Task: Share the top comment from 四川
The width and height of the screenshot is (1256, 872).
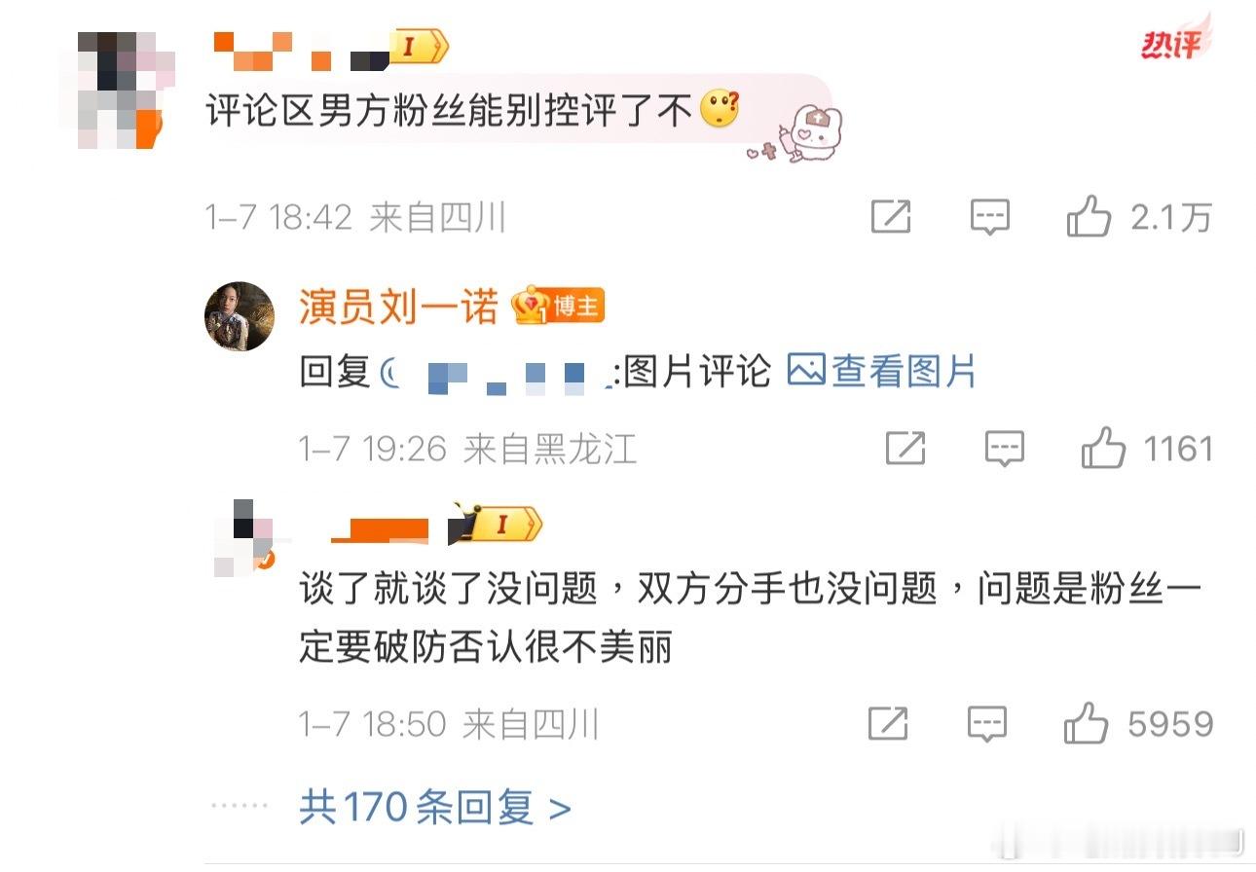Action: [x=891, y=217]
